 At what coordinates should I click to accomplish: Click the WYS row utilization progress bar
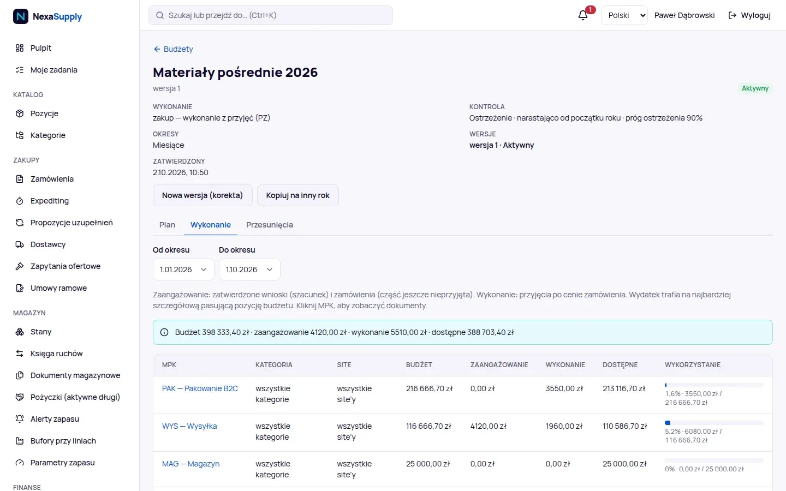click(714, 423)
